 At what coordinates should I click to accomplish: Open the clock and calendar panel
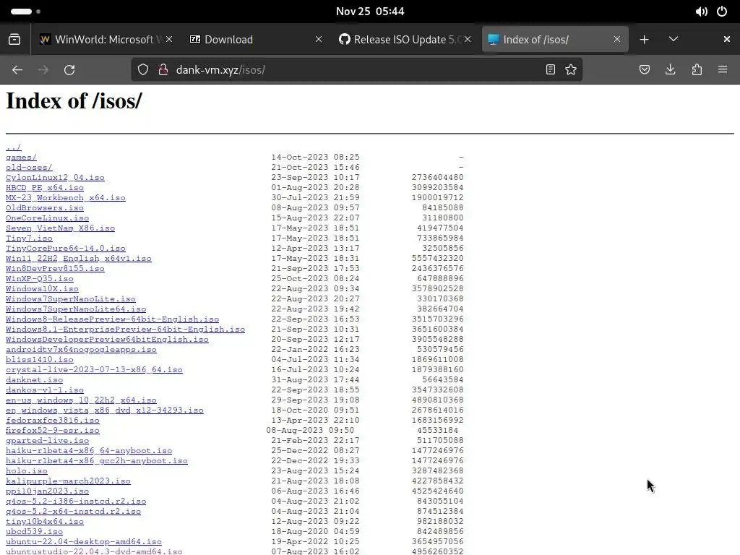370,12
